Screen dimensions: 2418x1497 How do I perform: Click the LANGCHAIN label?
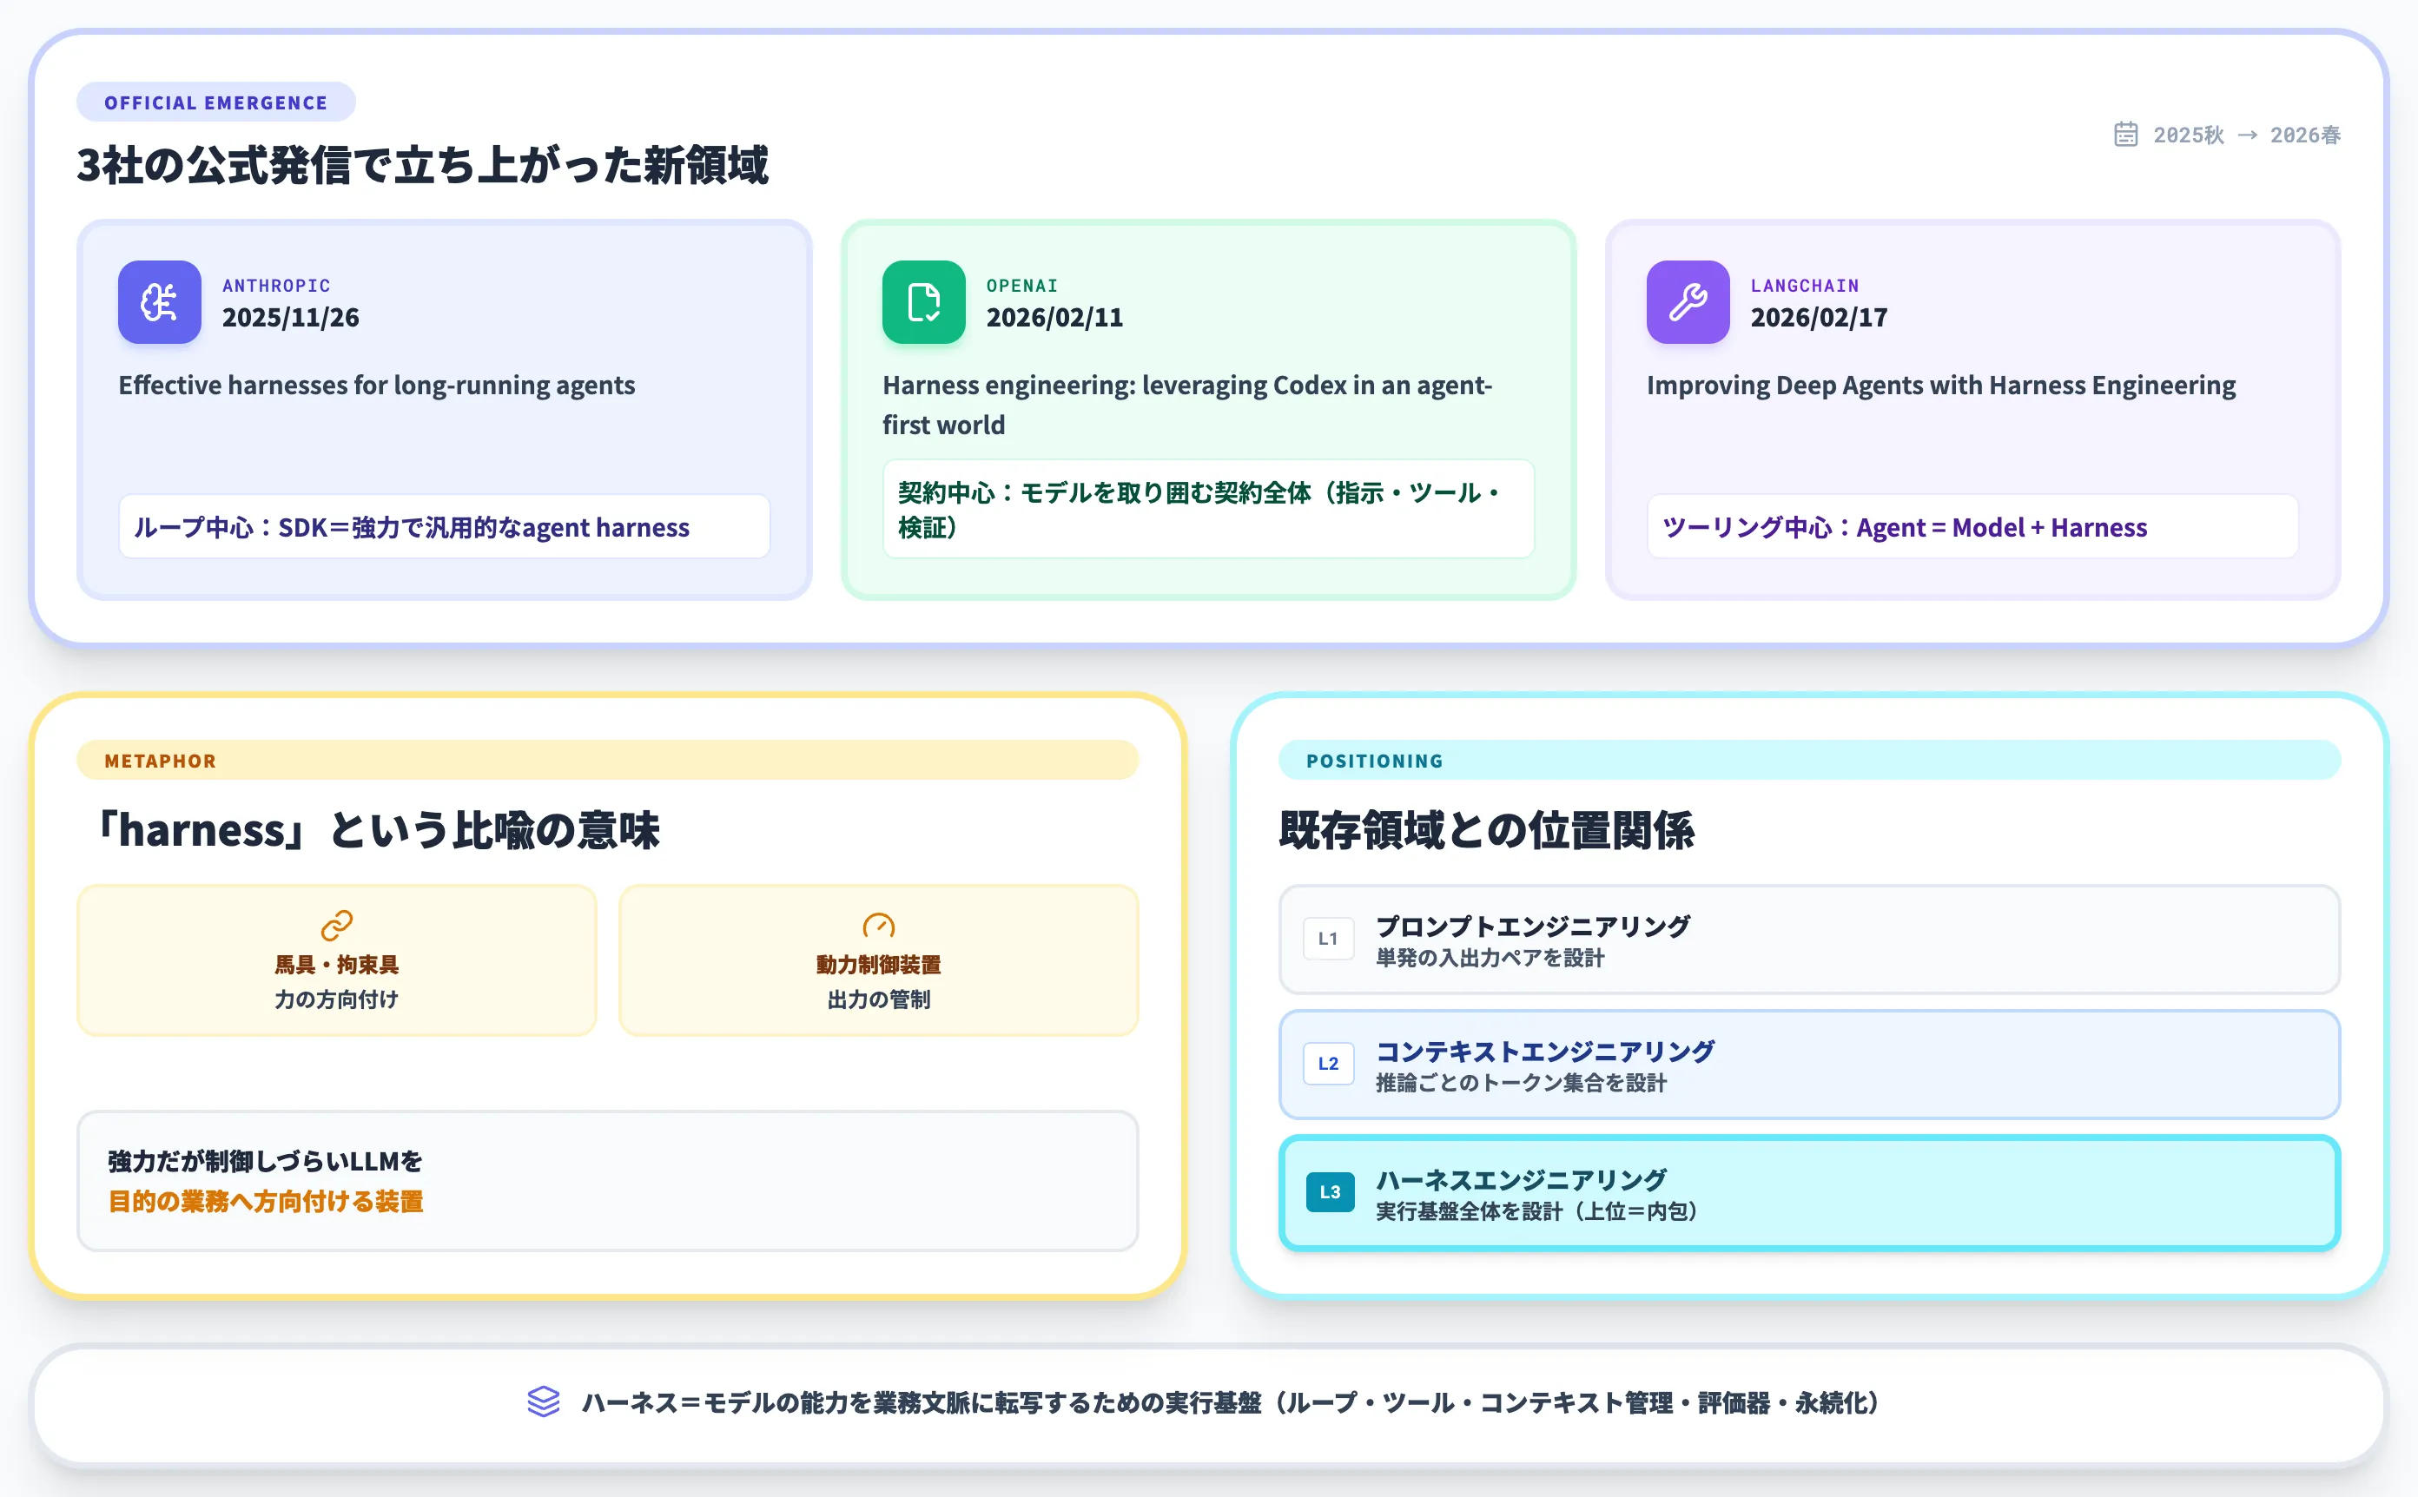point(1805,285)
